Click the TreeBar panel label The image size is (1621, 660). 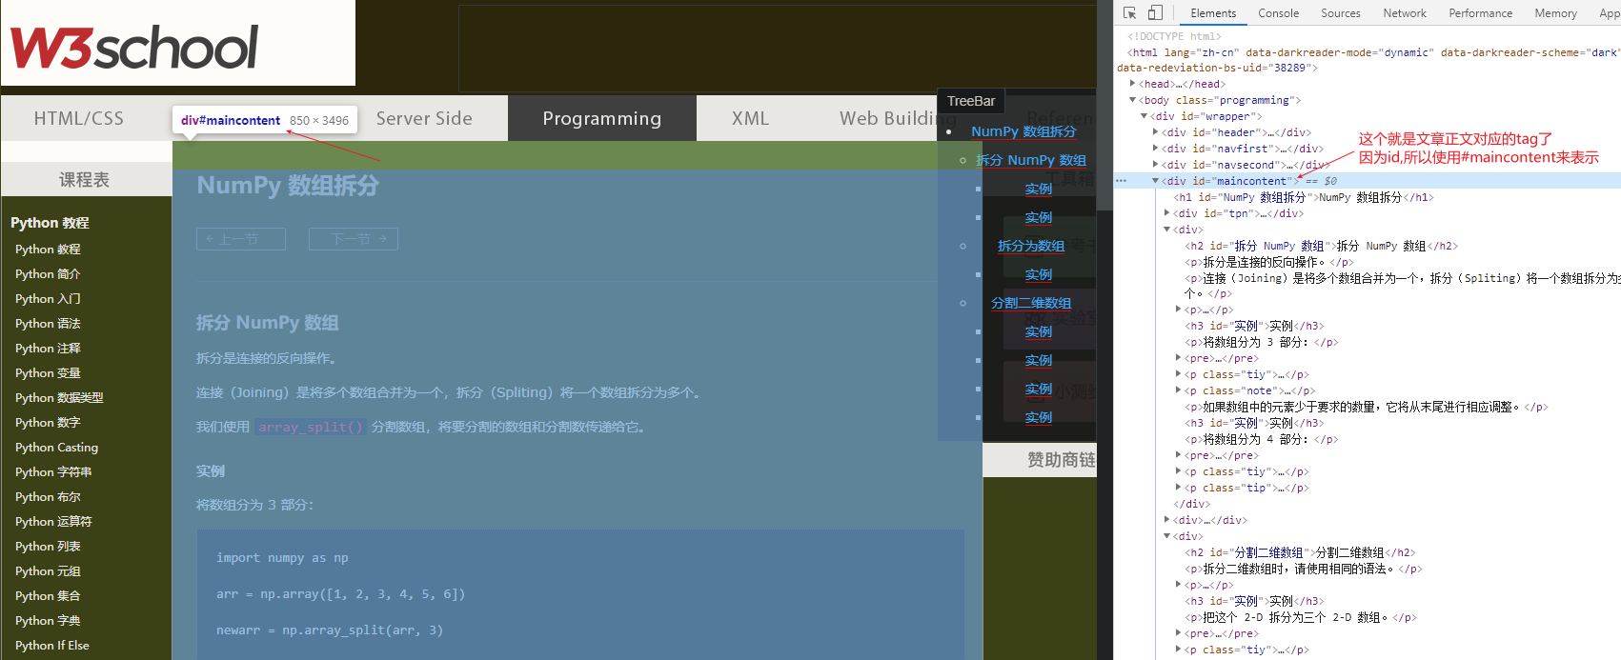tap(971, 101)
